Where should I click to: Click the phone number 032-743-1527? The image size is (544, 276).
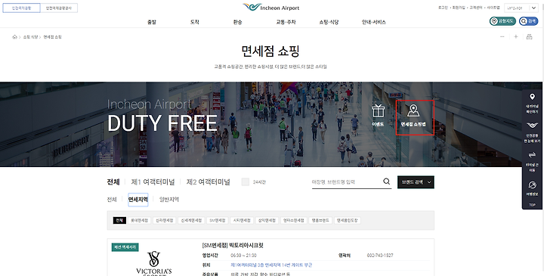tap(380, 256)
